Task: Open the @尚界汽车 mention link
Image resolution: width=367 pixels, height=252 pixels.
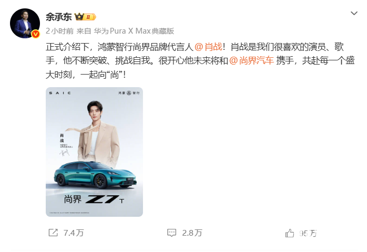Action: (251, 60)
